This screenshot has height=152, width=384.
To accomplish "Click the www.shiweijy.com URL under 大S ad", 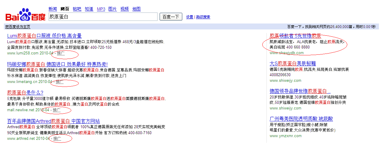I will 286,81.
